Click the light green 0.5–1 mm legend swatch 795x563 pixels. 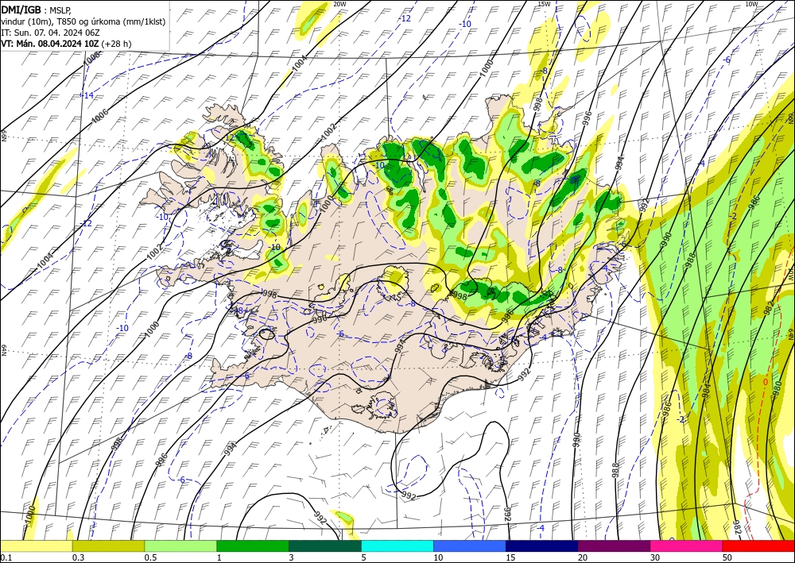pyautogui.click(x=180, y=546)
